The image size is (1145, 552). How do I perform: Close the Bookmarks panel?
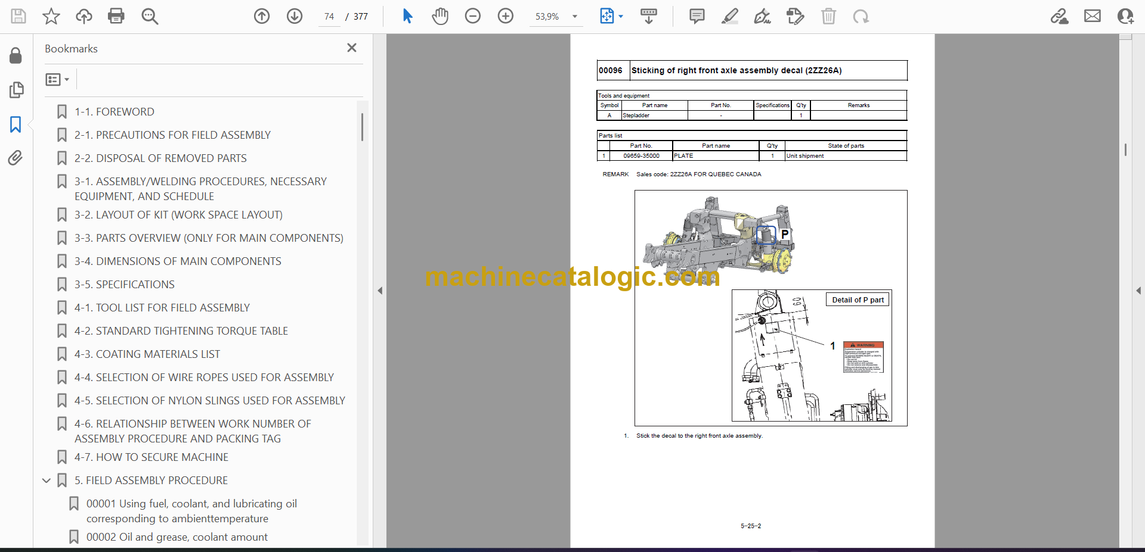tap(352, 48)
